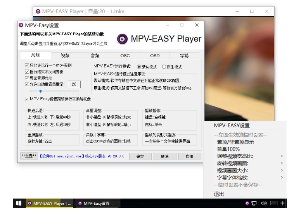
Task: Expand 视频画面大小 submenu
Action: point(244,170)
